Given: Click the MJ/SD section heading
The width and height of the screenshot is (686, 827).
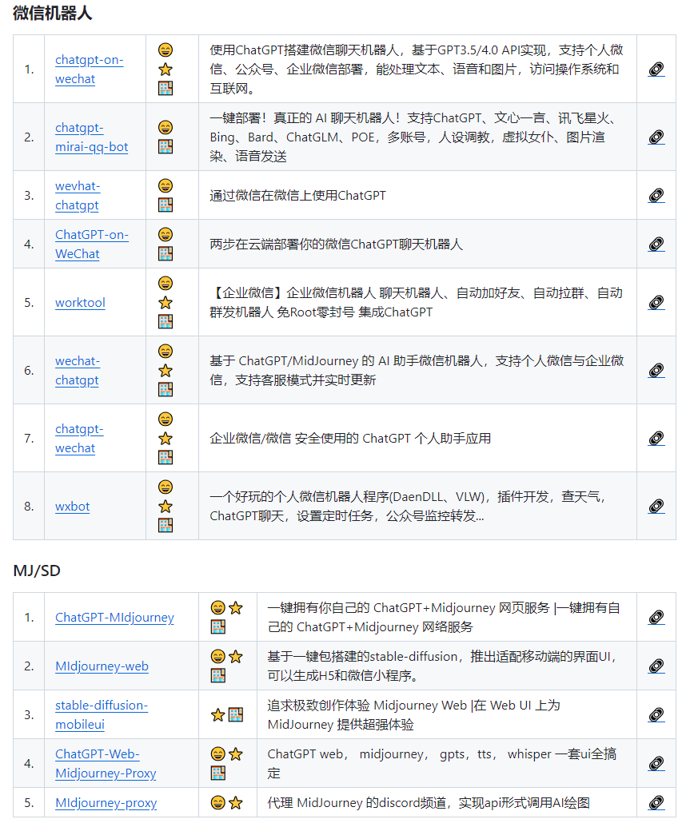Looking at the screenshot, I should (37, 571).
